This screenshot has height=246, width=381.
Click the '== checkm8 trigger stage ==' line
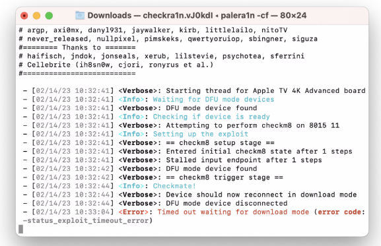[x=225, y=177]
